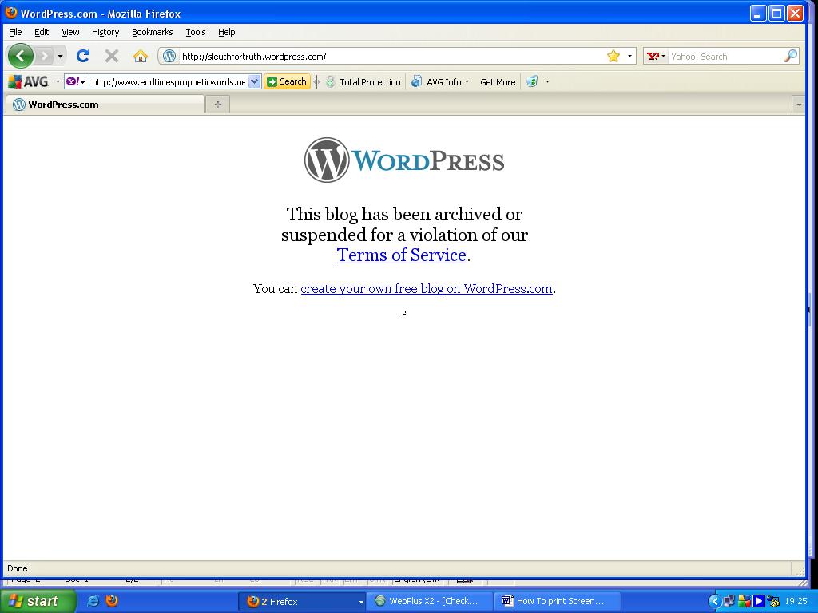This screenshot has width=818, height=613.
Task: Click the taskbar clock showing 19:25
Action: point(796,602)
